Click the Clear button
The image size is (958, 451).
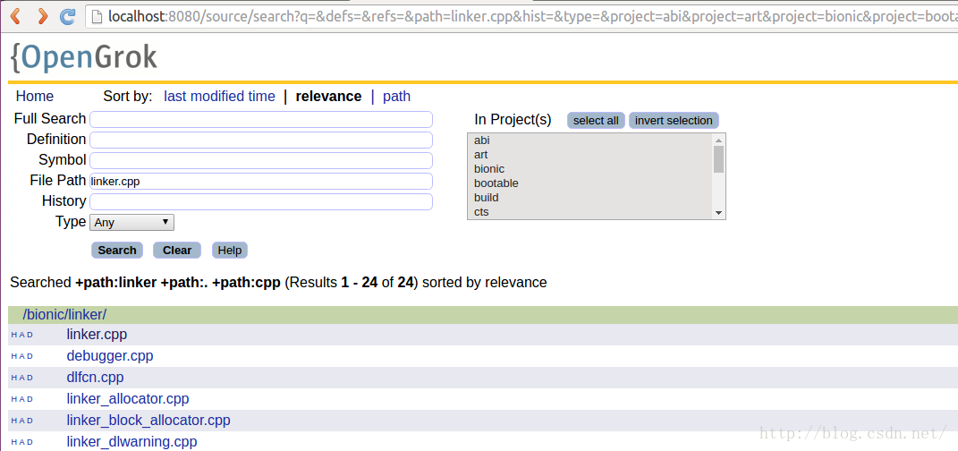tap(177, 250)
